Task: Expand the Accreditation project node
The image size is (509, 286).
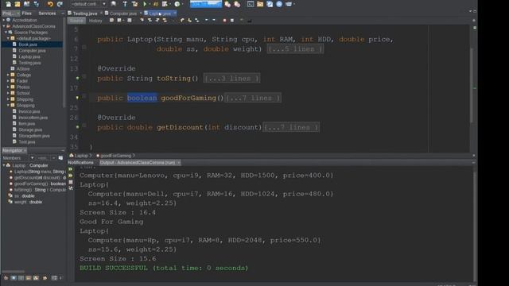Action: click(x=3, y=20)
